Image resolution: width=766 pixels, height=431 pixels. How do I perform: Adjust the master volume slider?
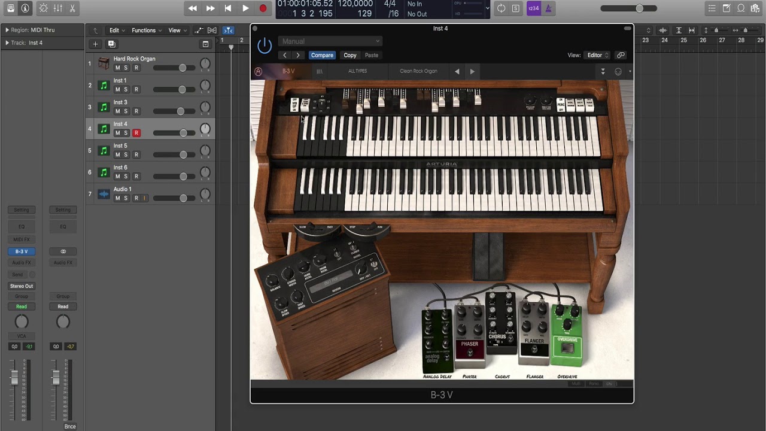click(628, 8)
